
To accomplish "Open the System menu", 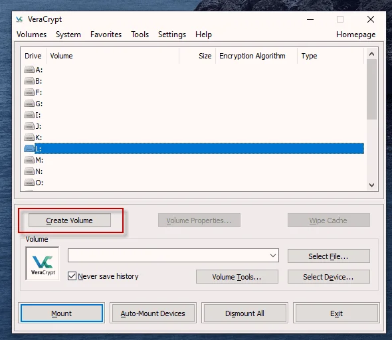I will coord(68,35).
